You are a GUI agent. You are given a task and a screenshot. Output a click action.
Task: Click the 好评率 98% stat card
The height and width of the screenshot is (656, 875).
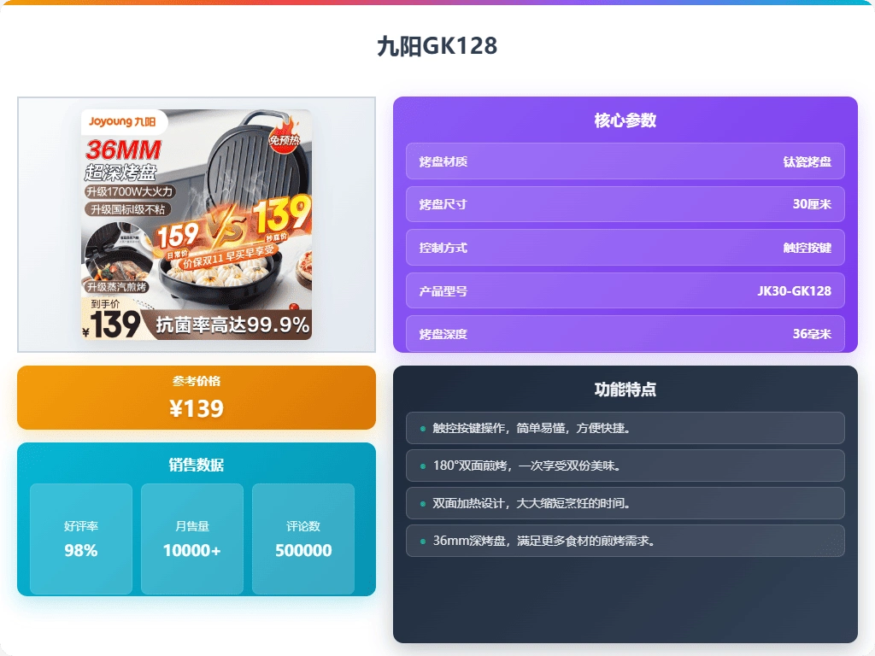pos(81,539)
